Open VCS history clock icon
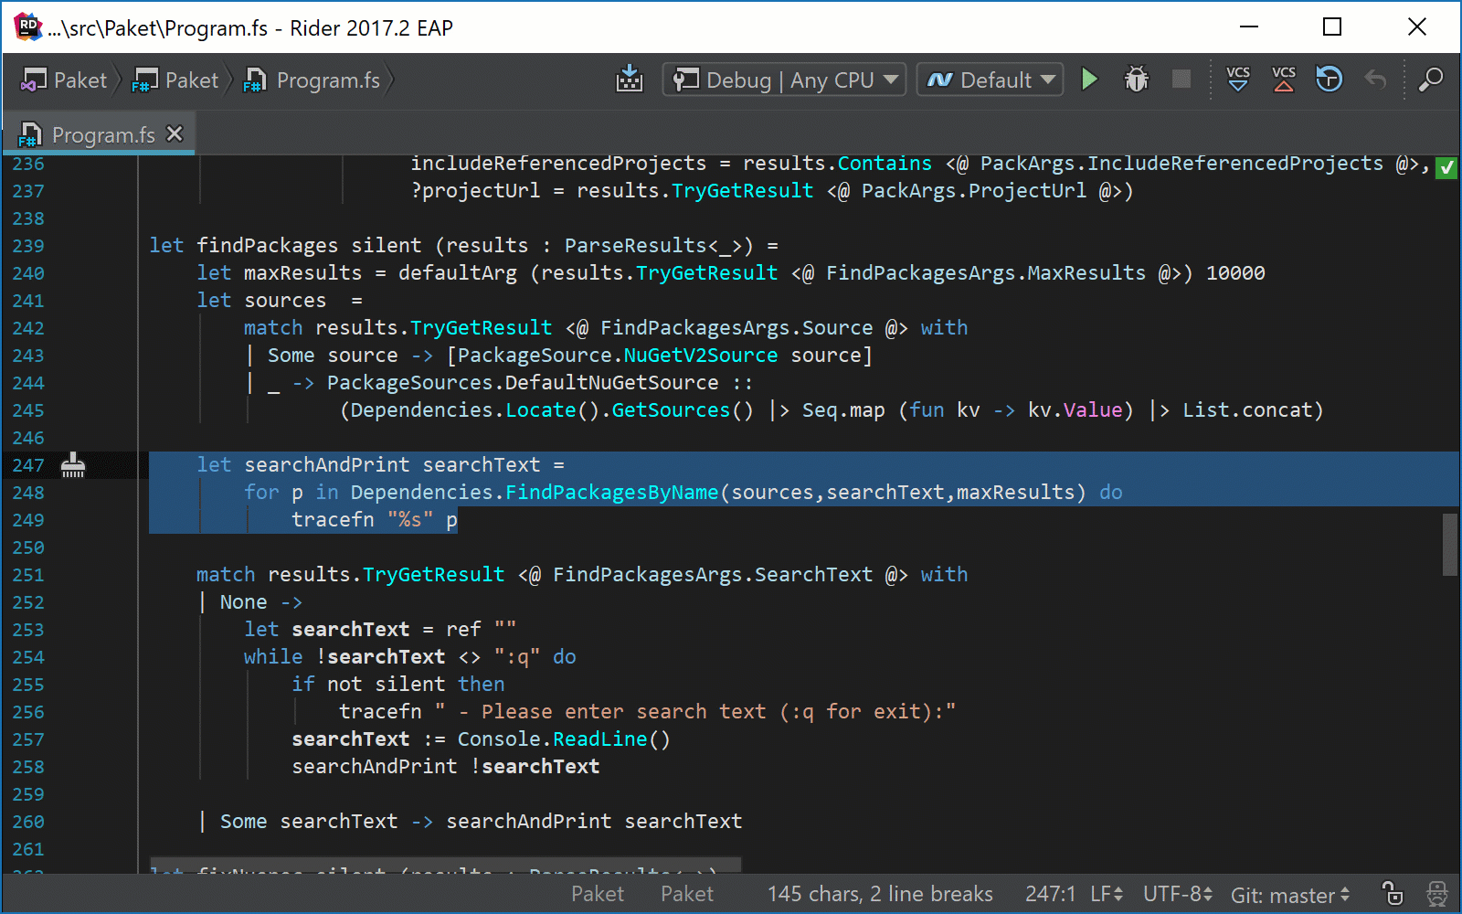 point(1330,80)
